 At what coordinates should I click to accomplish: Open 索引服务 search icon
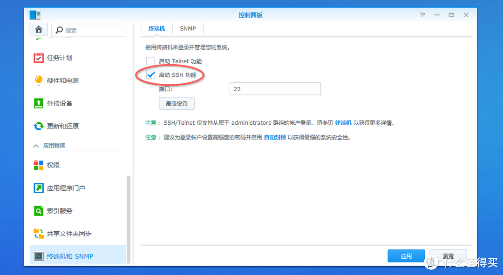pyautogui.click(x=39, y=211)
